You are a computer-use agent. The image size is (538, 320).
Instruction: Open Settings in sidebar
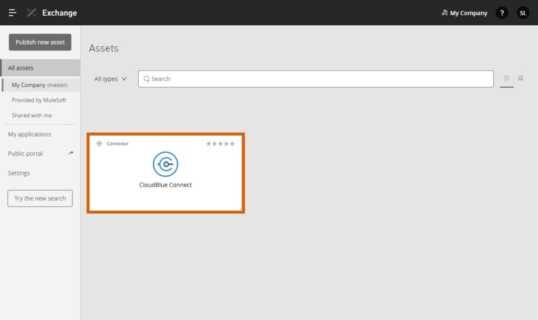click(19, 173)
